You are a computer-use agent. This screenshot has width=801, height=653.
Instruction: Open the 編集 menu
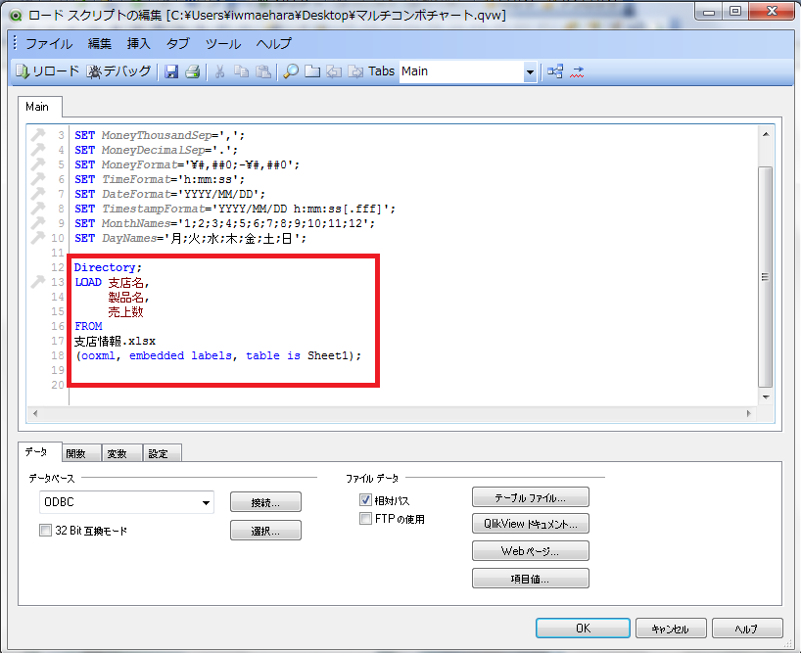pos(100,44)
